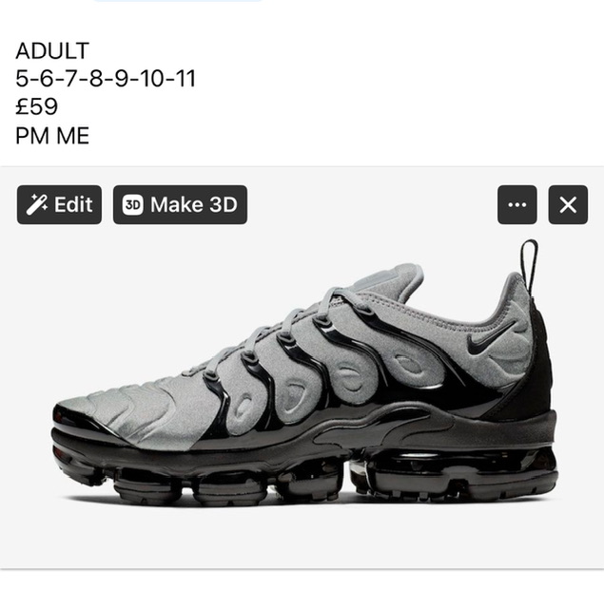This screenshot has height=608, width=604.
Task: Click the Edit label text
Action: pos(73,204)
